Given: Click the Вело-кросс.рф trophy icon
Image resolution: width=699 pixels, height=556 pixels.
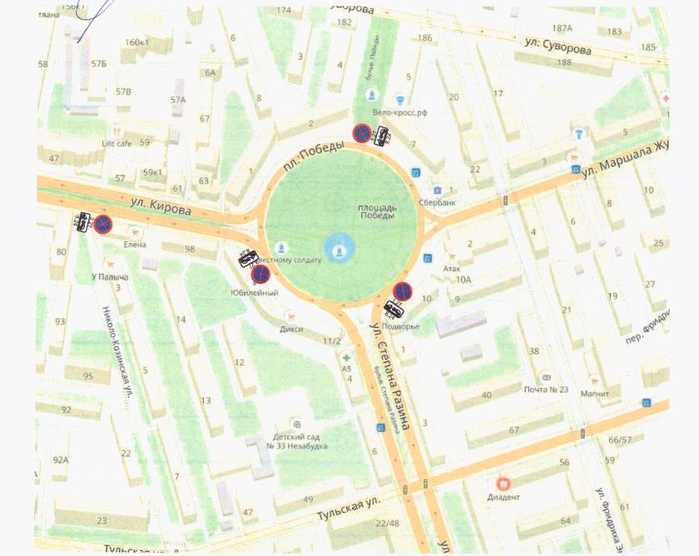Looking at the screenshot, I should (400, 99).
